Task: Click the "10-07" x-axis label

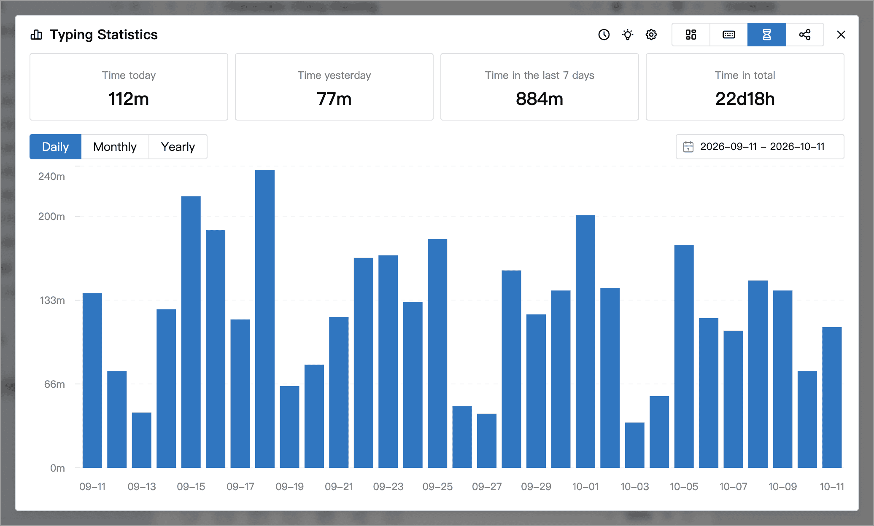Action: pos(733,487)
